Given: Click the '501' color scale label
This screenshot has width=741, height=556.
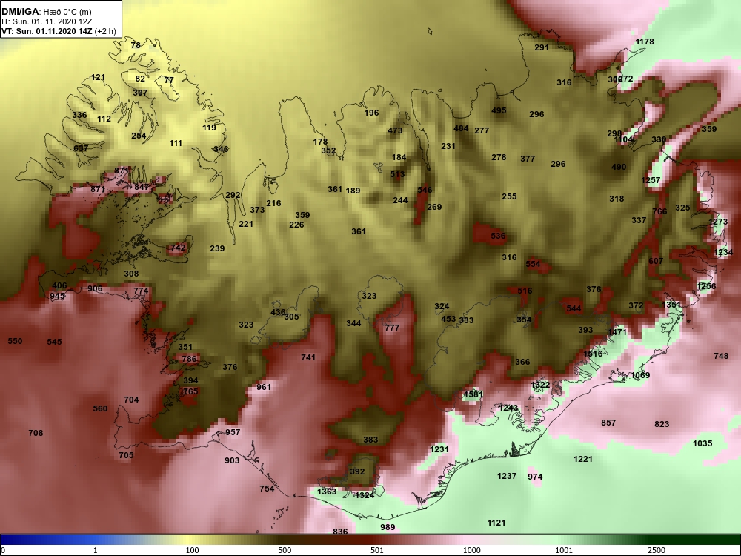Looking at the screenshot, I should click(x=377, y=550).
